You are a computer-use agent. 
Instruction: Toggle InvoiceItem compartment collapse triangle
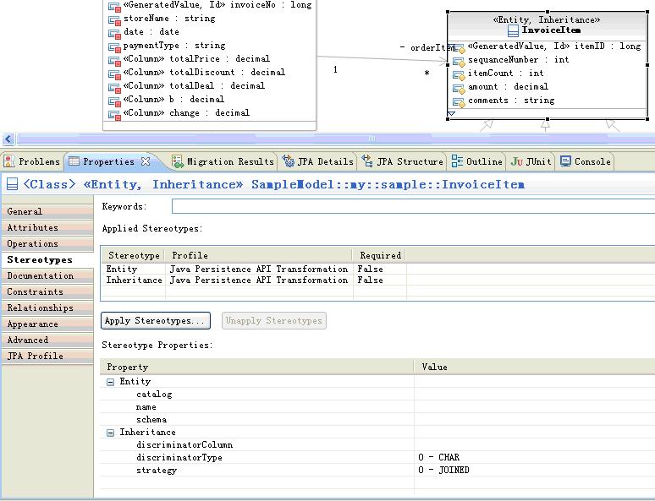coord(451,113)
